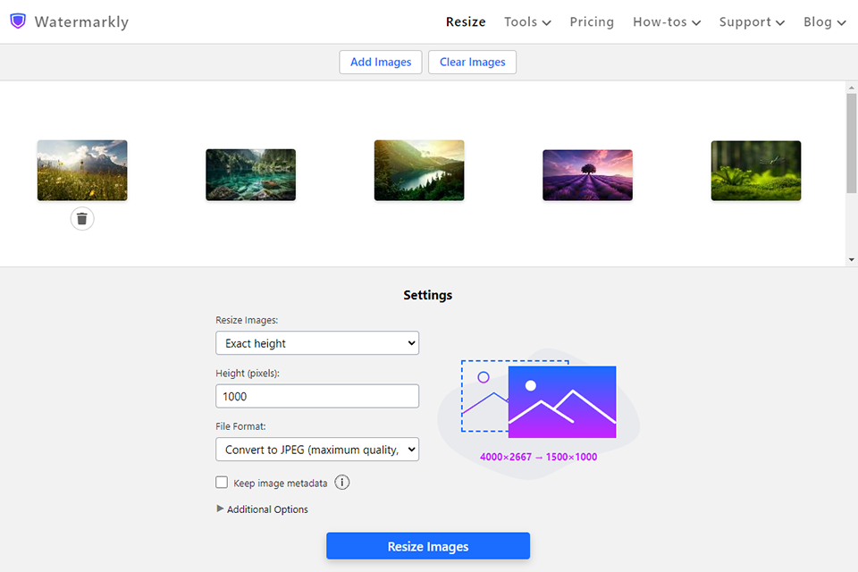
Task: Click the Watermarkly shield logo icon
Action: (18, 21)
